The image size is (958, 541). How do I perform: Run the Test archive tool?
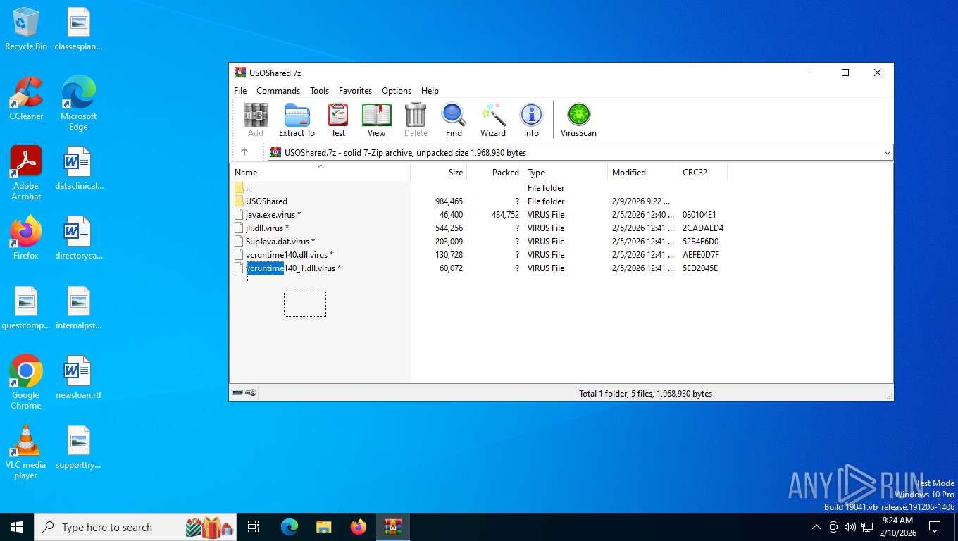[x=338, y=120]
